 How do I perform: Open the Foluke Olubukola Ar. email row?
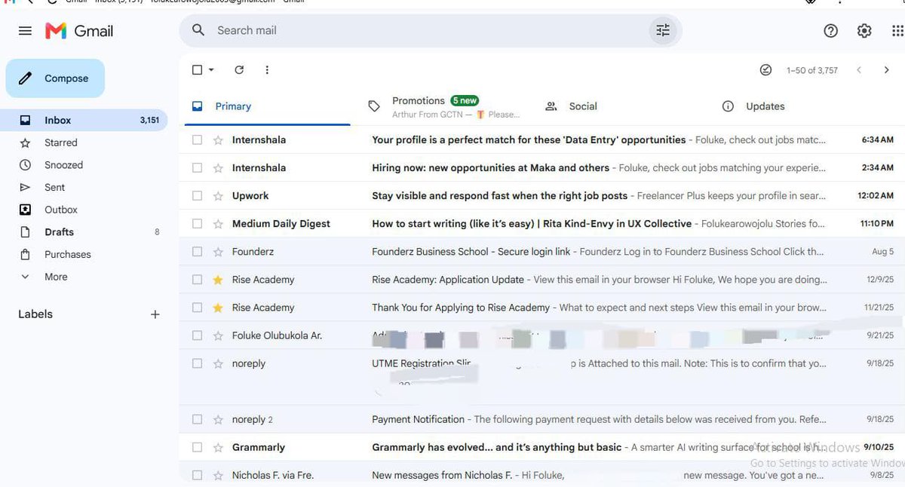click(541, 335)
